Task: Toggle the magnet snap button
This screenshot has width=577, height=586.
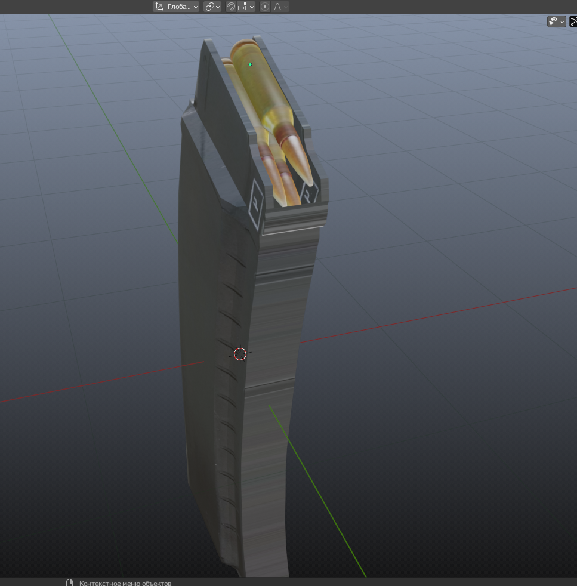Action: coord(231,7)
